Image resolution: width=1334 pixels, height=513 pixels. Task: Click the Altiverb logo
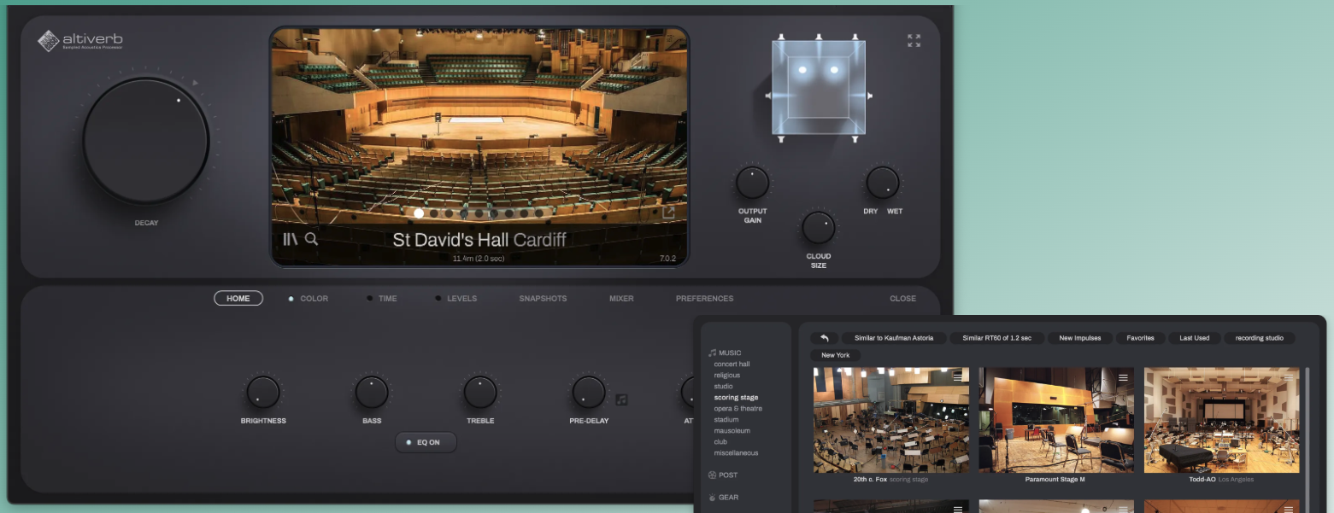81,40
